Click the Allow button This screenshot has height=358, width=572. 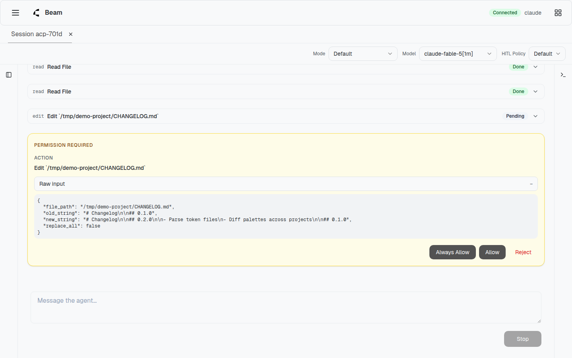492,252
